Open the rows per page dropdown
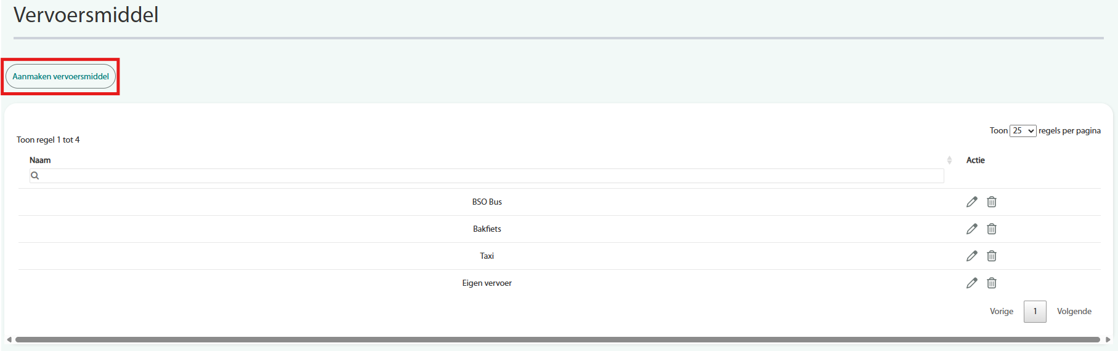The height and width of the screenshot is (351, 1118). (x=1023, y=131)
